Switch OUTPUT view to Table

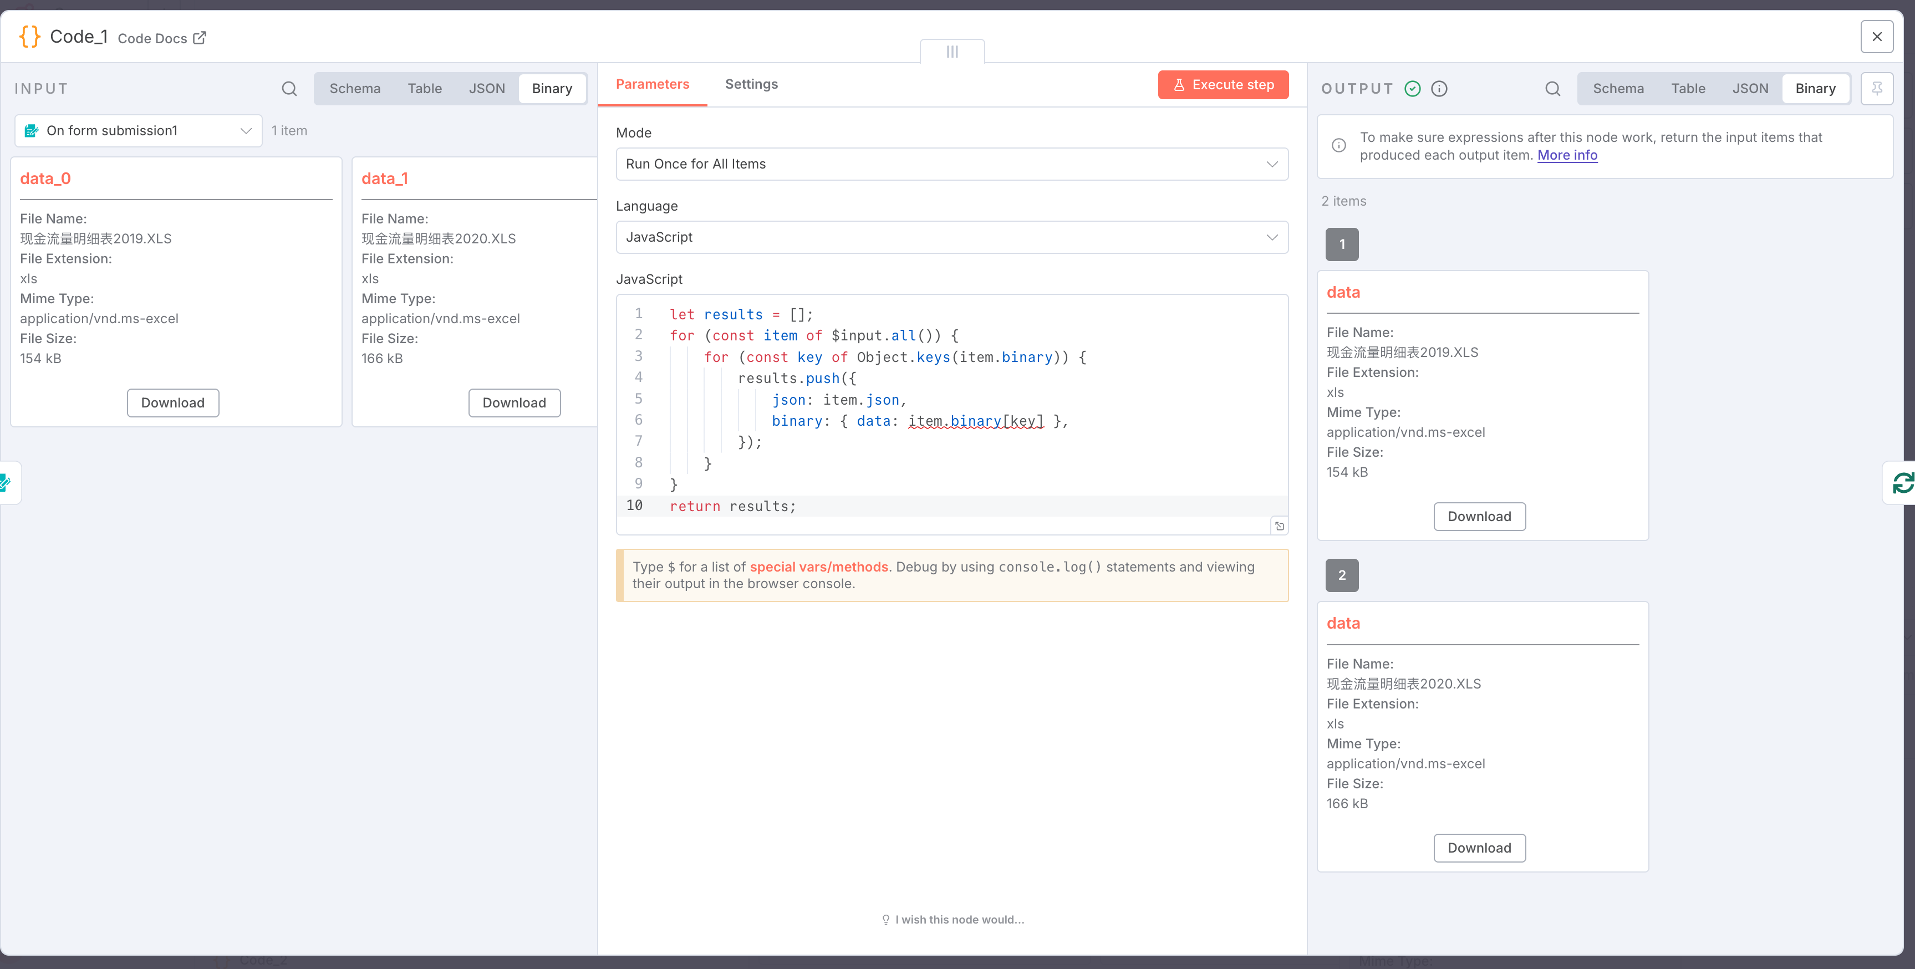[x=1688, y=89]
